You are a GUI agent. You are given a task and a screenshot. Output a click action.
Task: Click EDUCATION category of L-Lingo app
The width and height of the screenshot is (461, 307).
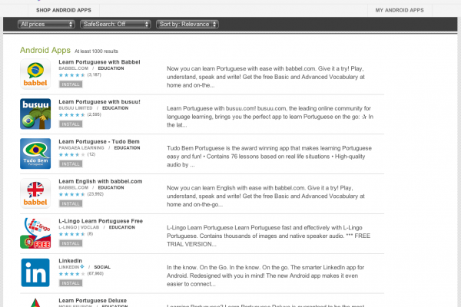(122, 227)
